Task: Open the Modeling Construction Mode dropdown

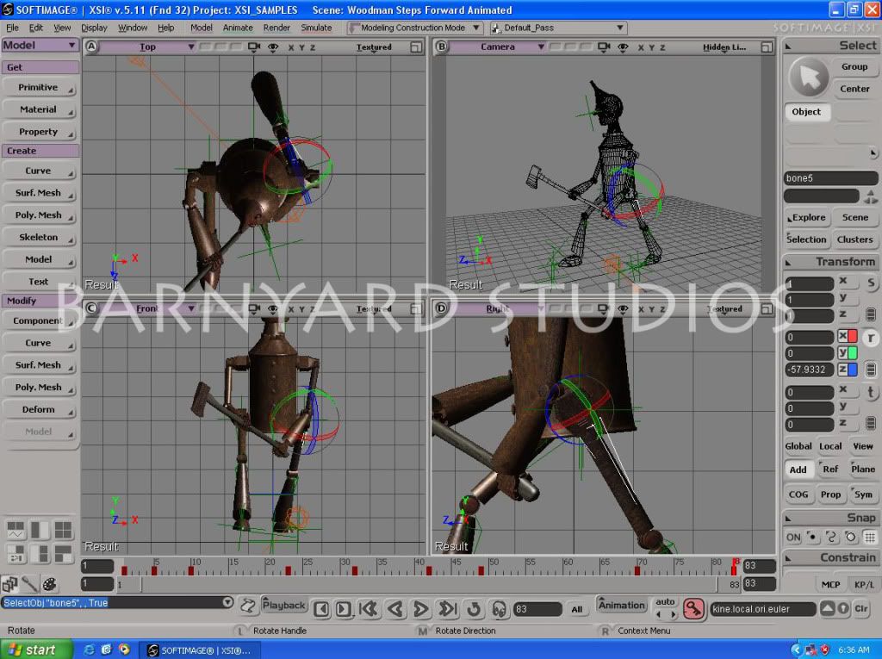Action: coord(415,28)
